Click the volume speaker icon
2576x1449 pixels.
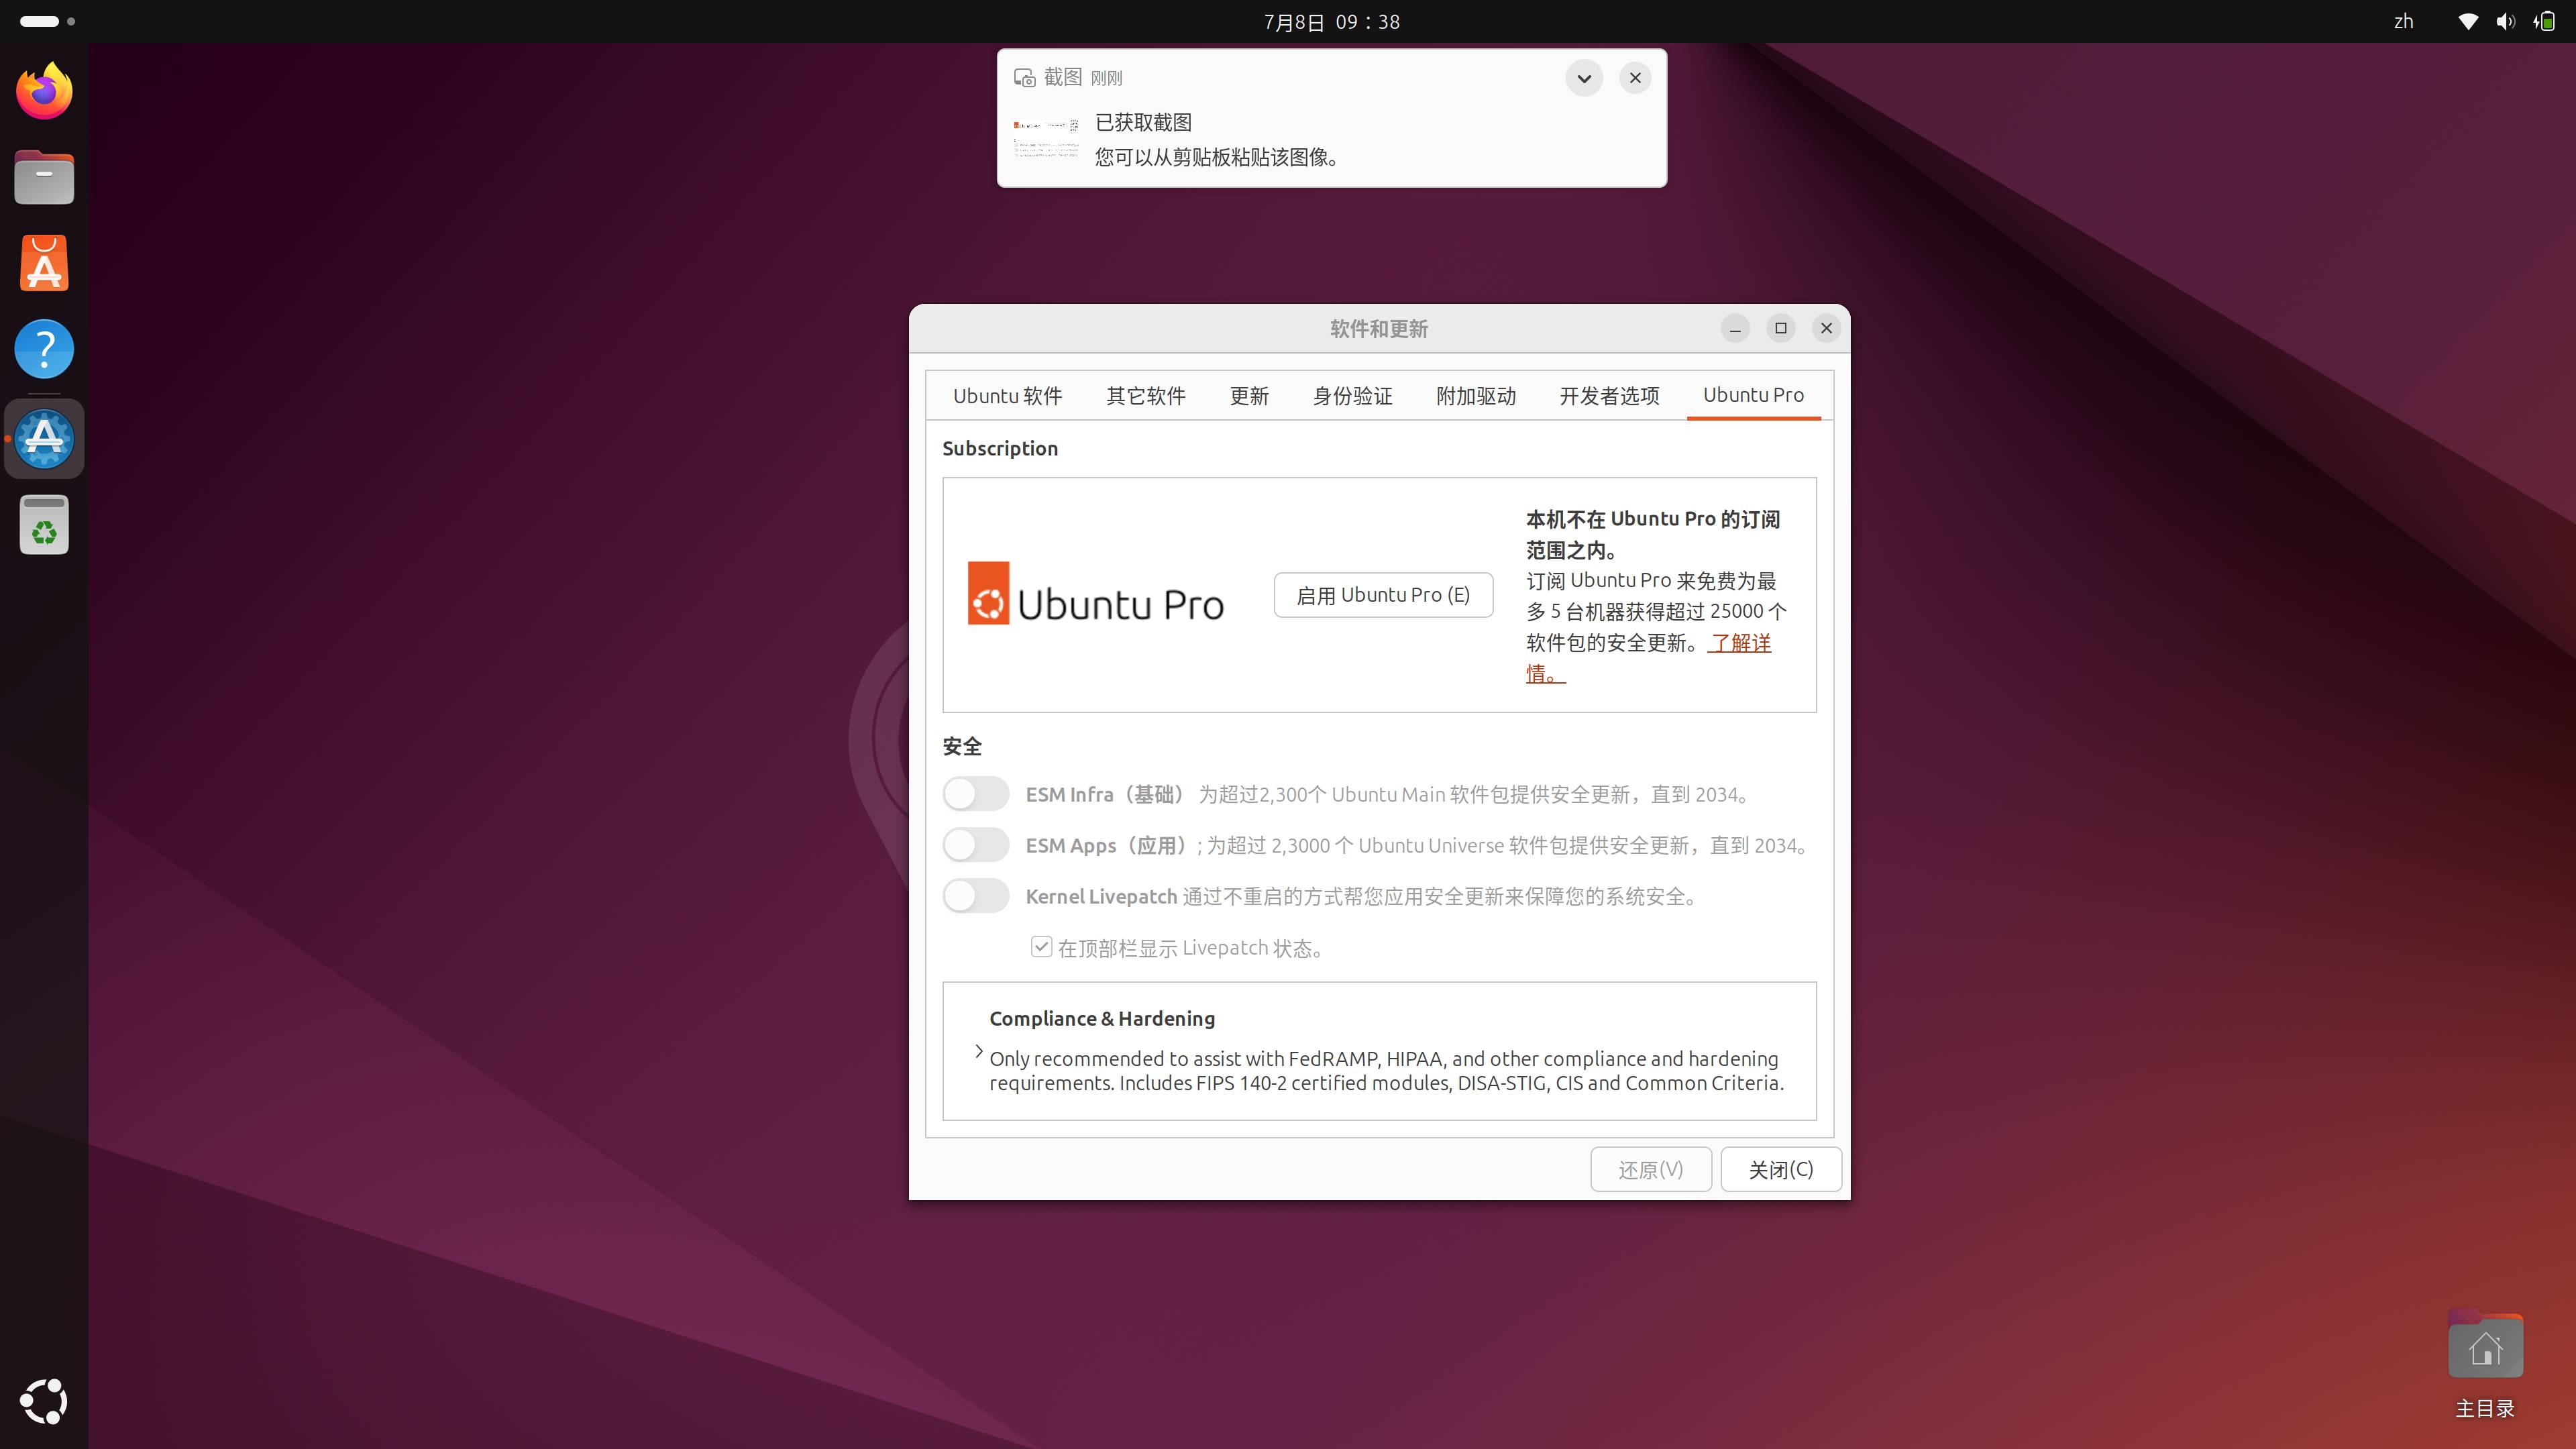2505,21
